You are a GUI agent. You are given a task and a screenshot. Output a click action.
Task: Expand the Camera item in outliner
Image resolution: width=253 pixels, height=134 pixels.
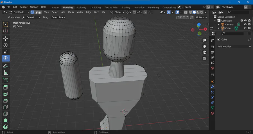click(x=219, y=24)
